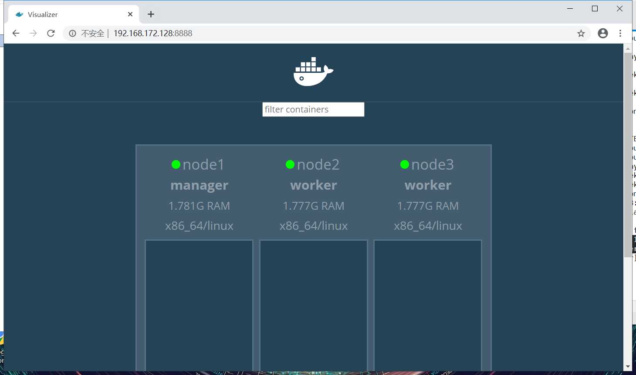This screenshot has height=375, width=636.
Task: Open the Chrome three-dot menu
Action: (x=620, y=33)
